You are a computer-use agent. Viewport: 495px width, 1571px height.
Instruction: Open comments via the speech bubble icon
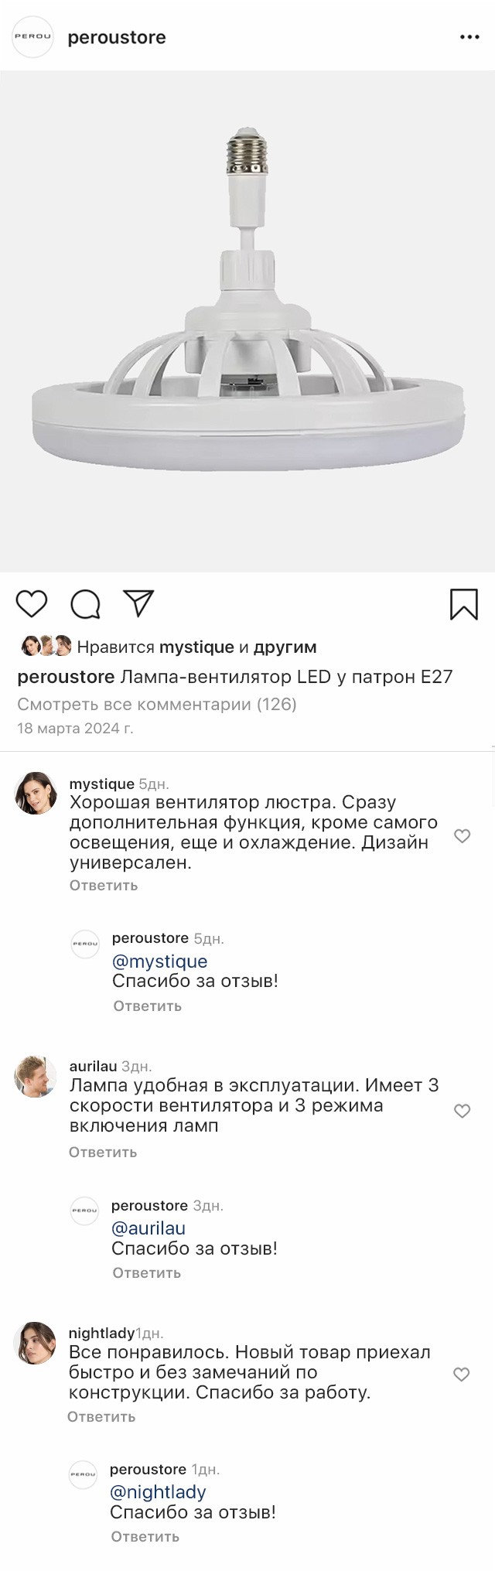(85, 604)
